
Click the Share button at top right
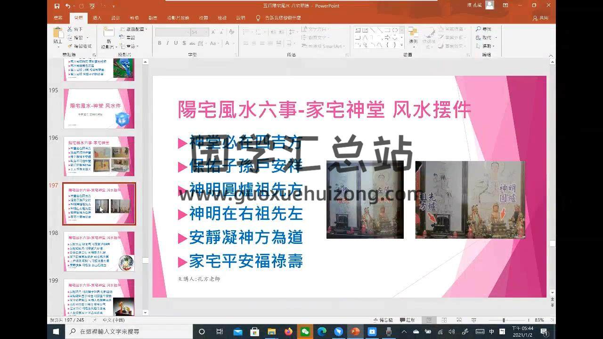point(540,18)
